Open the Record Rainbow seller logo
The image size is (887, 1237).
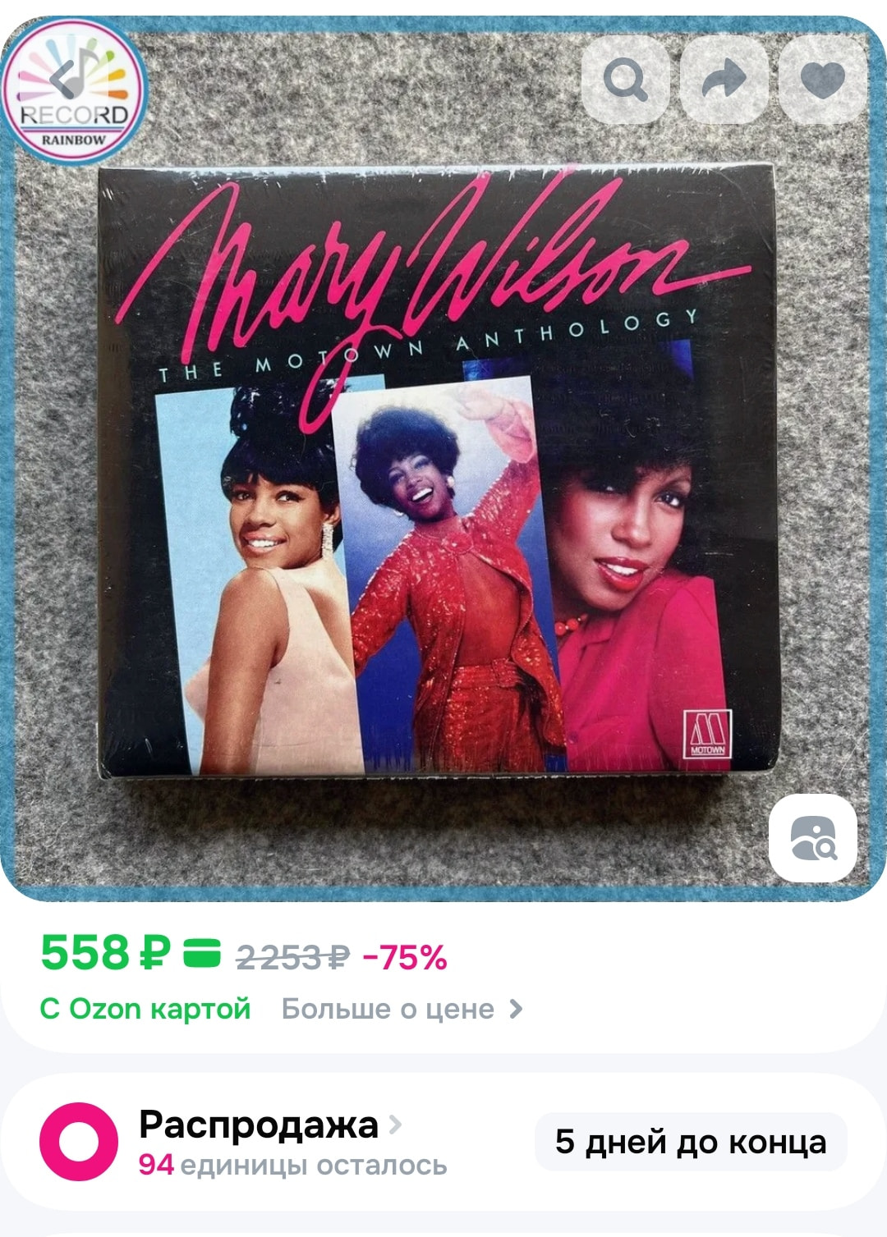click(x=74, y=90)
